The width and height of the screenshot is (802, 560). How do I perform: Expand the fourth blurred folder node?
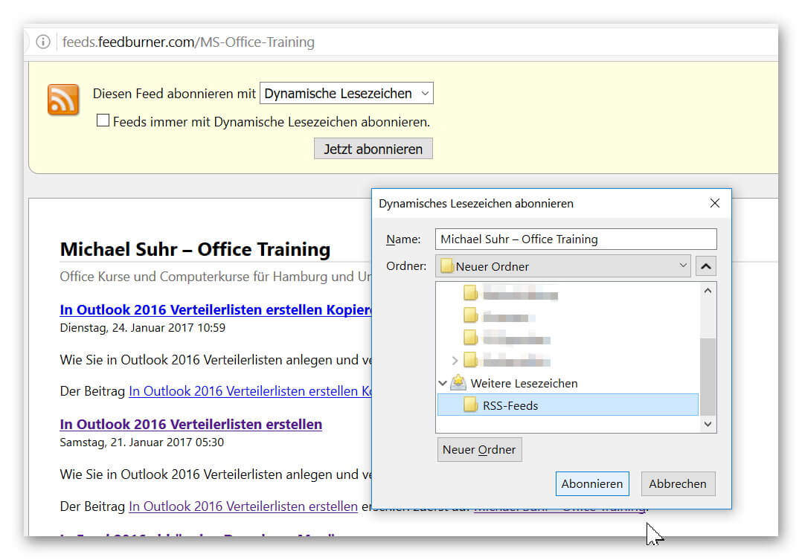point(455,361)
